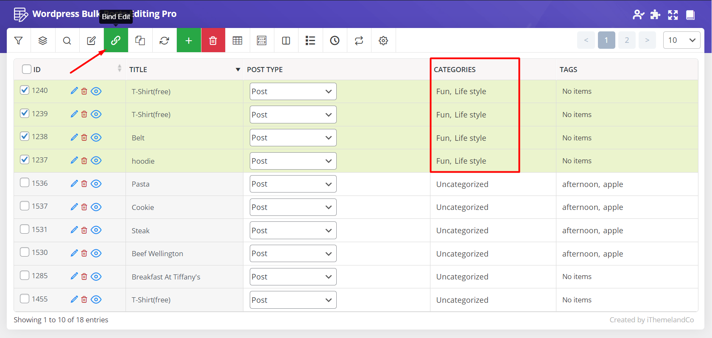Viewport: 712px width, 338px height.
Task: Click the next page arrow button
Action: (x=647, y=40)
